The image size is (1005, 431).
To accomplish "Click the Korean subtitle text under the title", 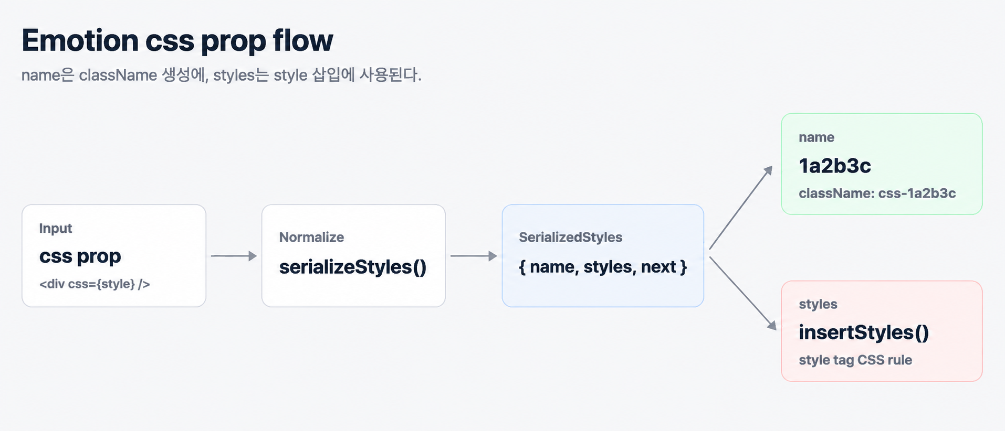I will (x=221, y=75).
